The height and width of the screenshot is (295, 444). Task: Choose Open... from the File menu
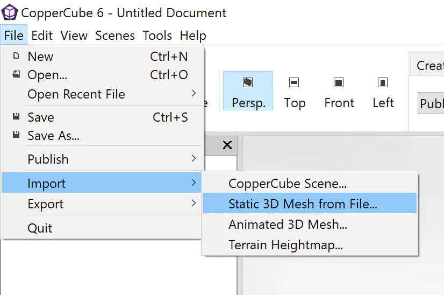coord(103,75)
